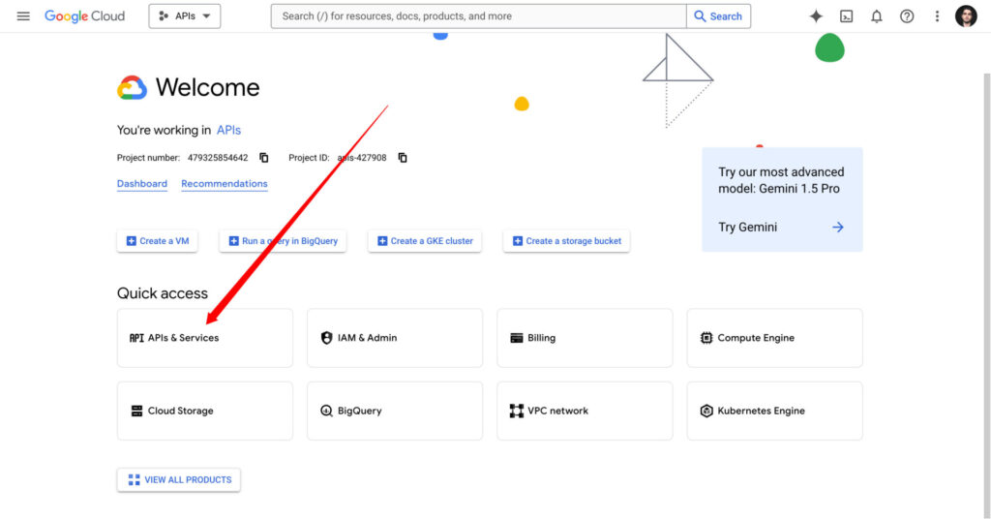The height and width of the screenshot is (519, 991).
Task: Copy the project number
Action: (264, 158)
